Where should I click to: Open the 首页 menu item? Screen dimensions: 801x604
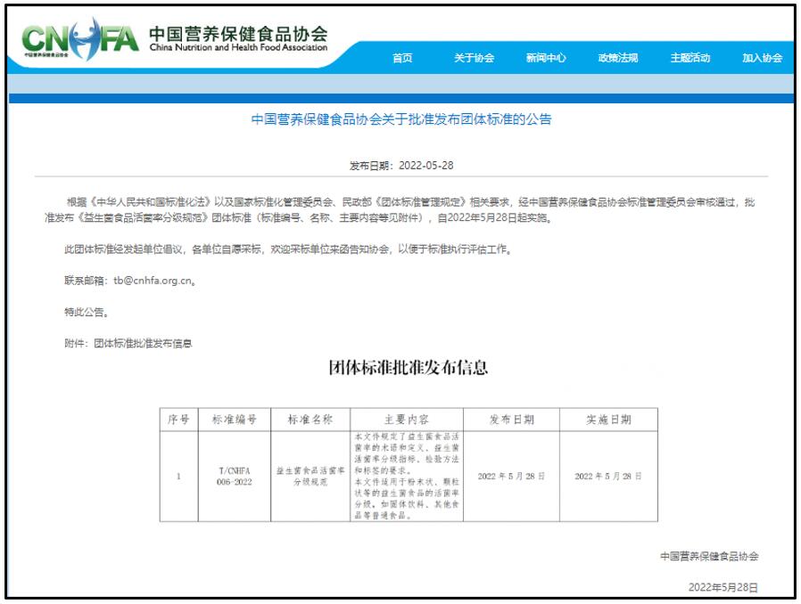(402, 58)
